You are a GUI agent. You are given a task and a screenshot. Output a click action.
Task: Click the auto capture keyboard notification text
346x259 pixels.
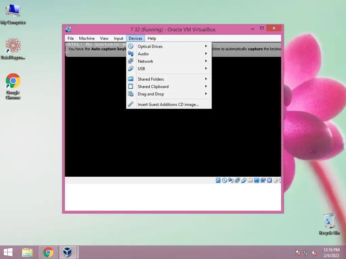(97, 49)
